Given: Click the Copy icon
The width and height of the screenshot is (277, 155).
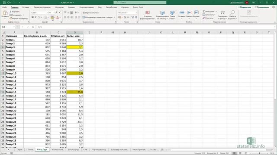Looking at the screenshot, I should 10,15.
